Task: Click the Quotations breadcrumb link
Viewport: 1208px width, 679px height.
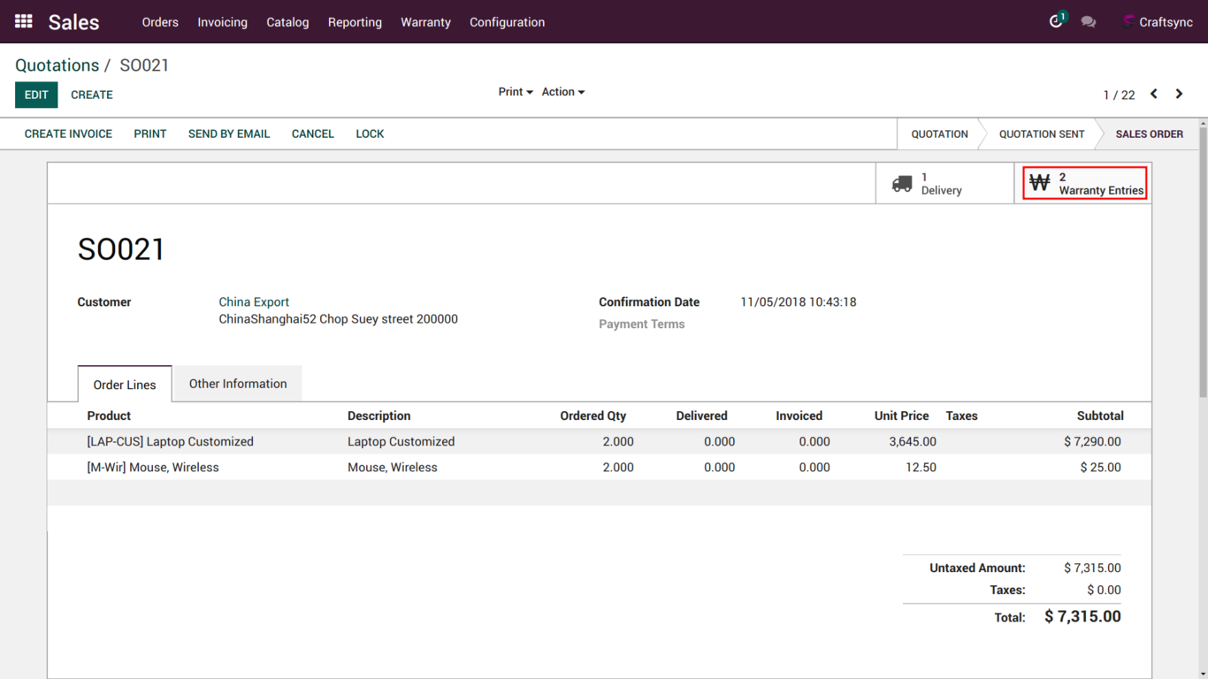Action: tap(57, 65)
